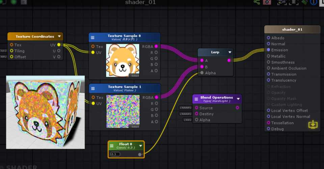Viewport: 324px width, 169px height.
Task: Click shader_01 Debug input port
Action: click(x=268, y=129)
